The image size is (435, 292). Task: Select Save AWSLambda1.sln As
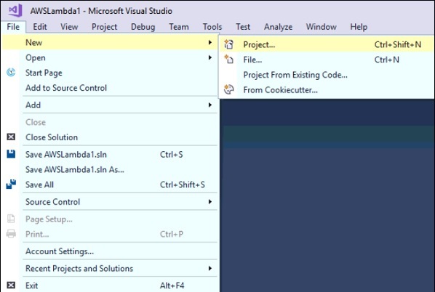click(75, 169)
